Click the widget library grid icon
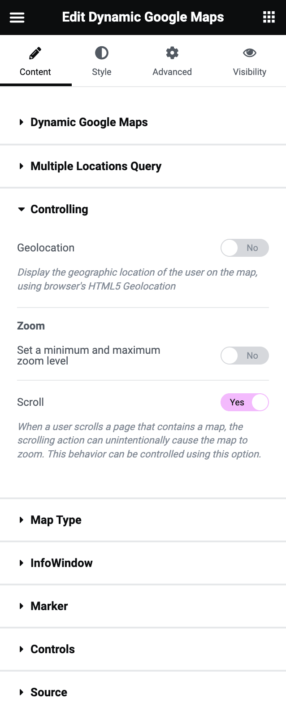286x712 pixels. (269, 17)
